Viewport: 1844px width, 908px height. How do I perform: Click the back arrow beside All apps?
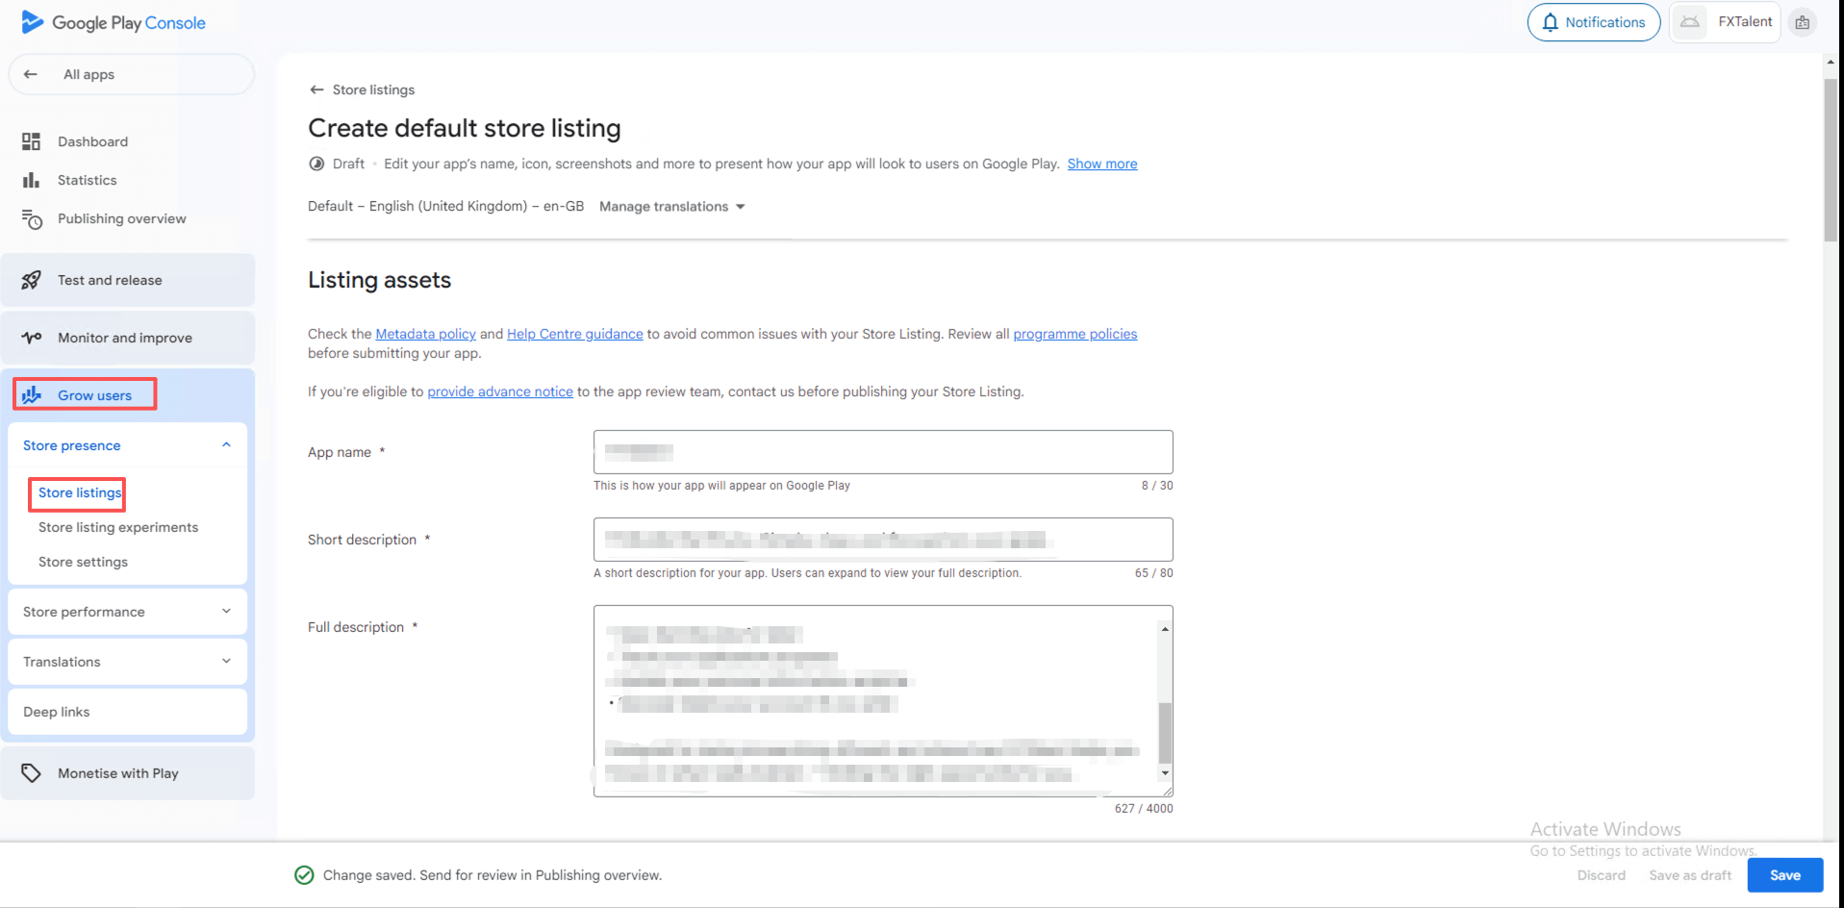click(31, 74)
